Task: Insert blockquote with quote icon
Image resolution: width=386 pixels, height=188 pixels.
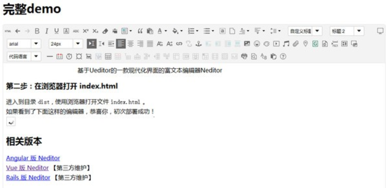Action: pyautogui.click(x=140, y=31)
